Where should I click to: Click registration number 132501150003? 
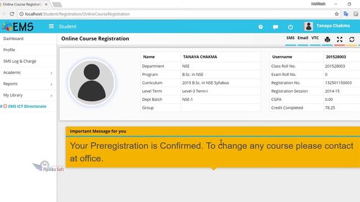(x=338, y=82)
